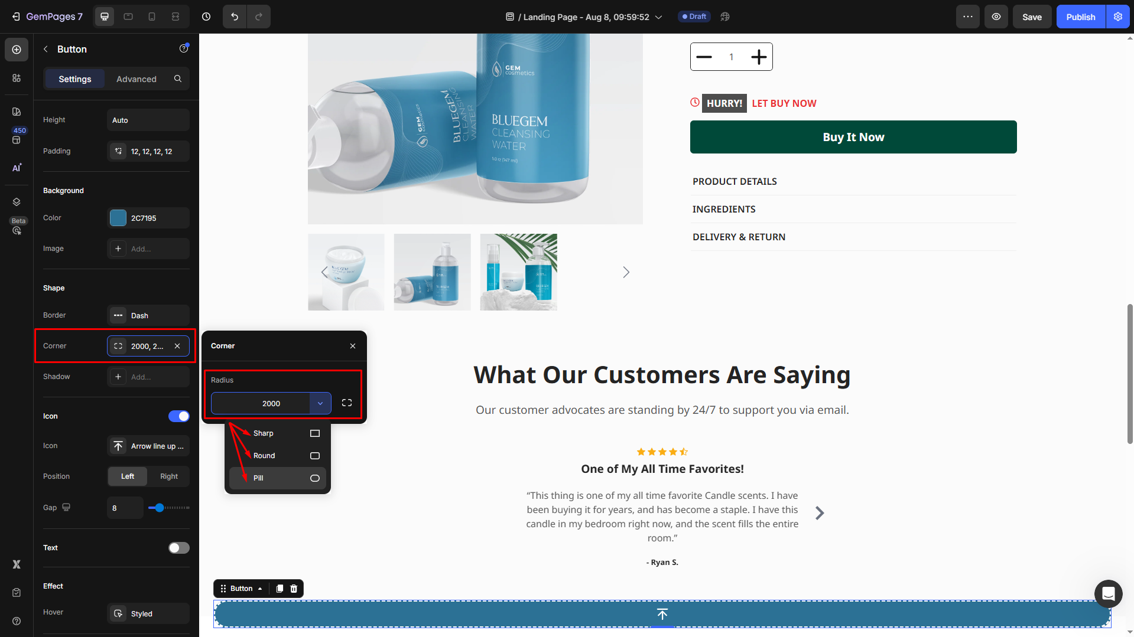Delete the selected Button element

pyautogui.click(x=294, y=589)
